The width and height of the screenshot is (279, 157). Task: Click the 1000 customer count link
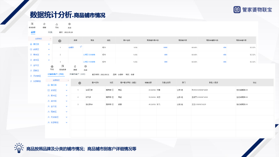click(x=165, y=47)
